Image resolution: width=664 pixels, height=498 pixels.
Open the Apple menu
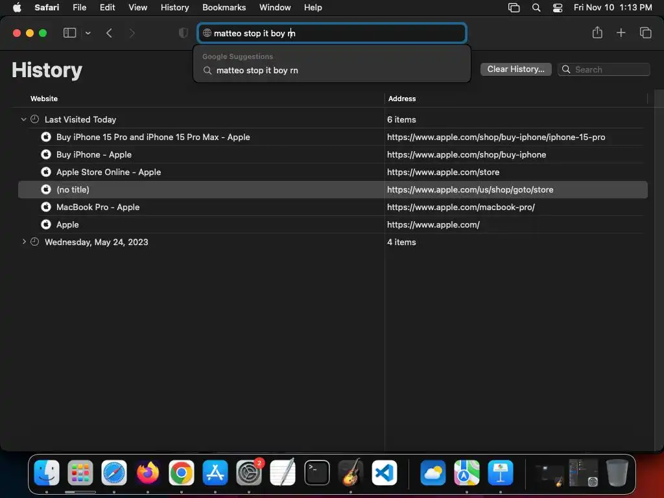(x=17, y=7)
